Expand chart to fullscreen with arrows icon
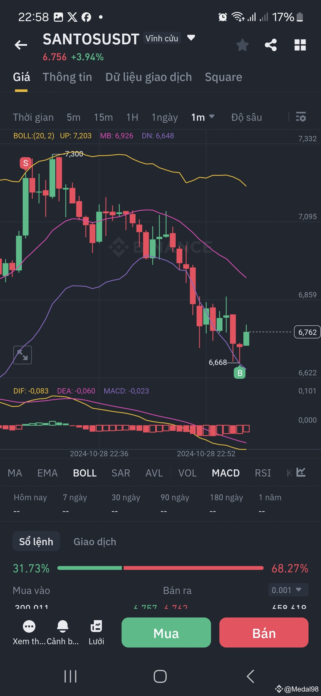 23,355
